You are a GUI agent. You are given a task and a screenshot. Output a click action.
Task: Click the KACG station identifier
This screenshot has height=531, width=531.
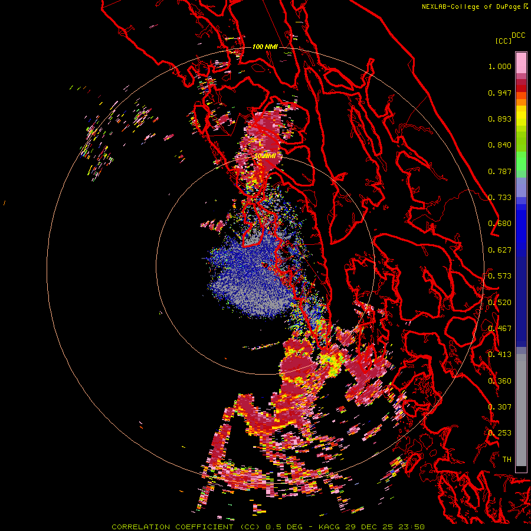329,527
